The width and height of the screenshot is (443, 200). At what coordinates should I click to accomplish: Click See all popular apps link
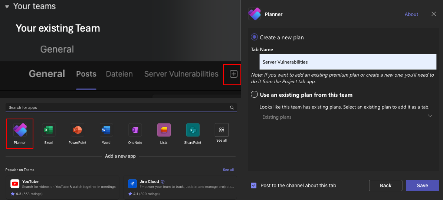228,170
